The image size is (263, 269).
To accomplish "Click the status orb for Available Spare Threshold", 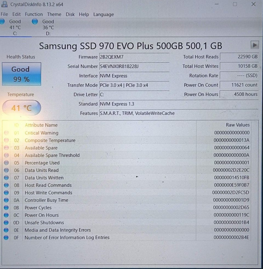I will tap(6, 155).
